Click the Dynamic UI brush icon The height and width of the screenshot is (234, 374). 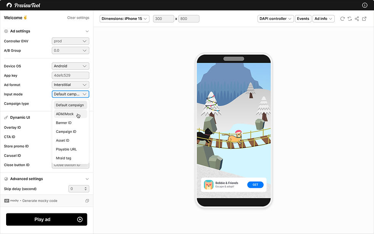[6, 117]
